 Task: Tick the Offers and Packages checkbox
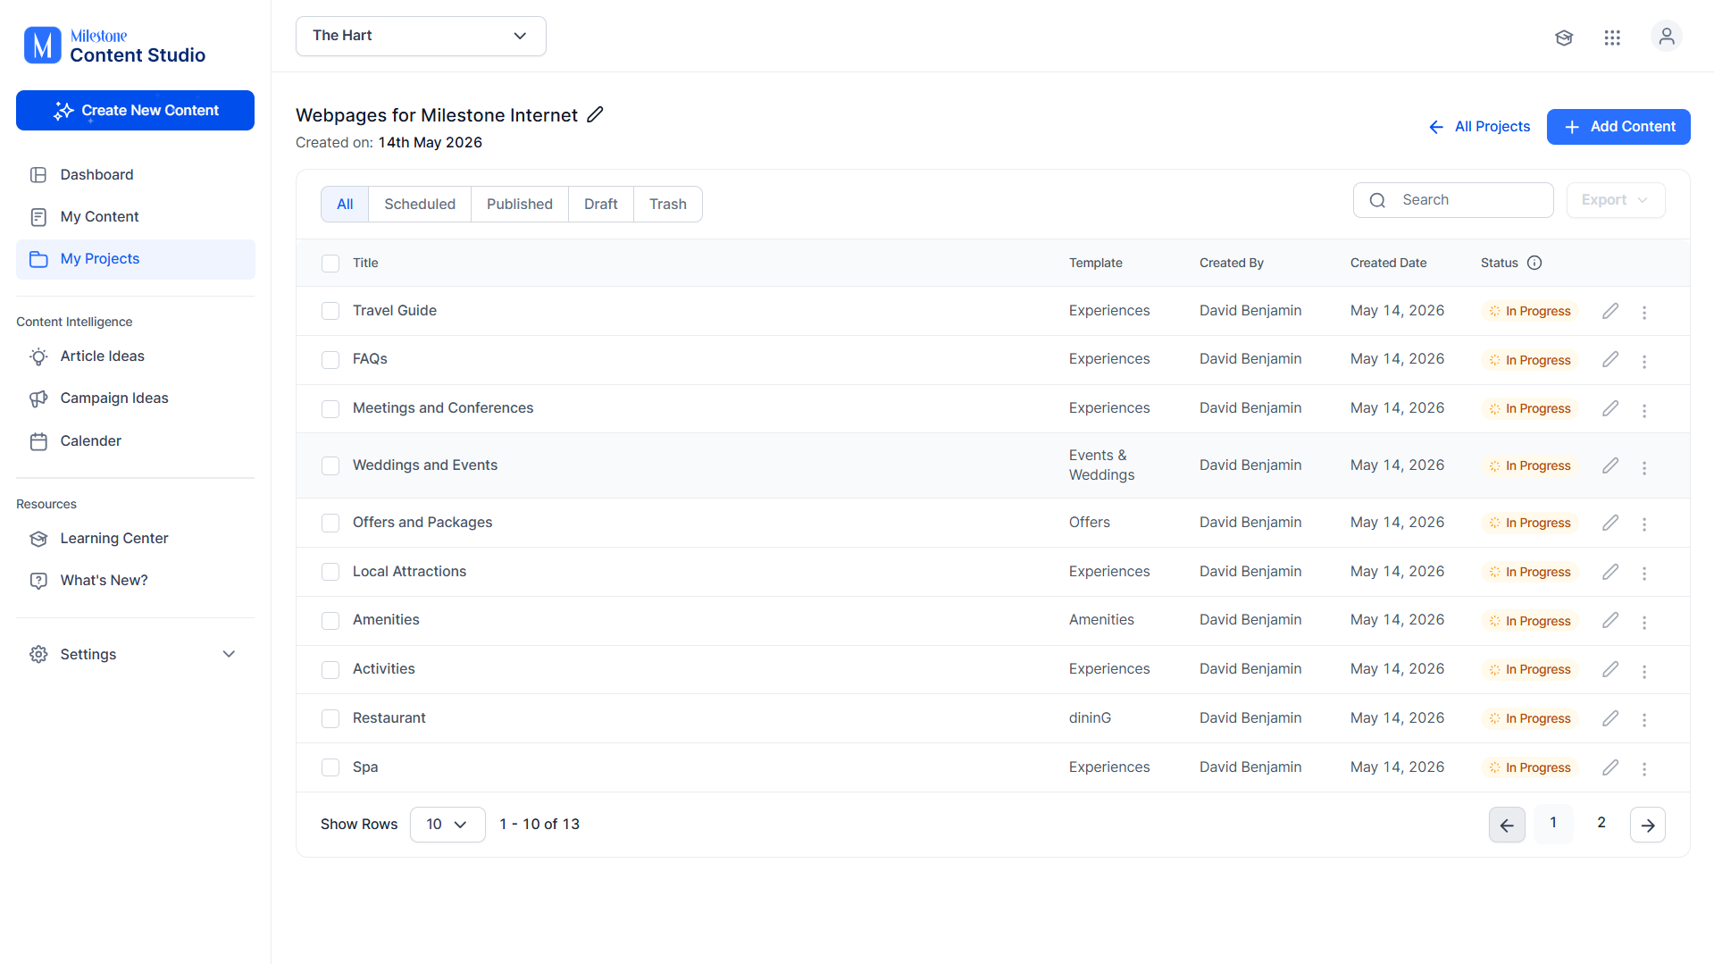330,523
